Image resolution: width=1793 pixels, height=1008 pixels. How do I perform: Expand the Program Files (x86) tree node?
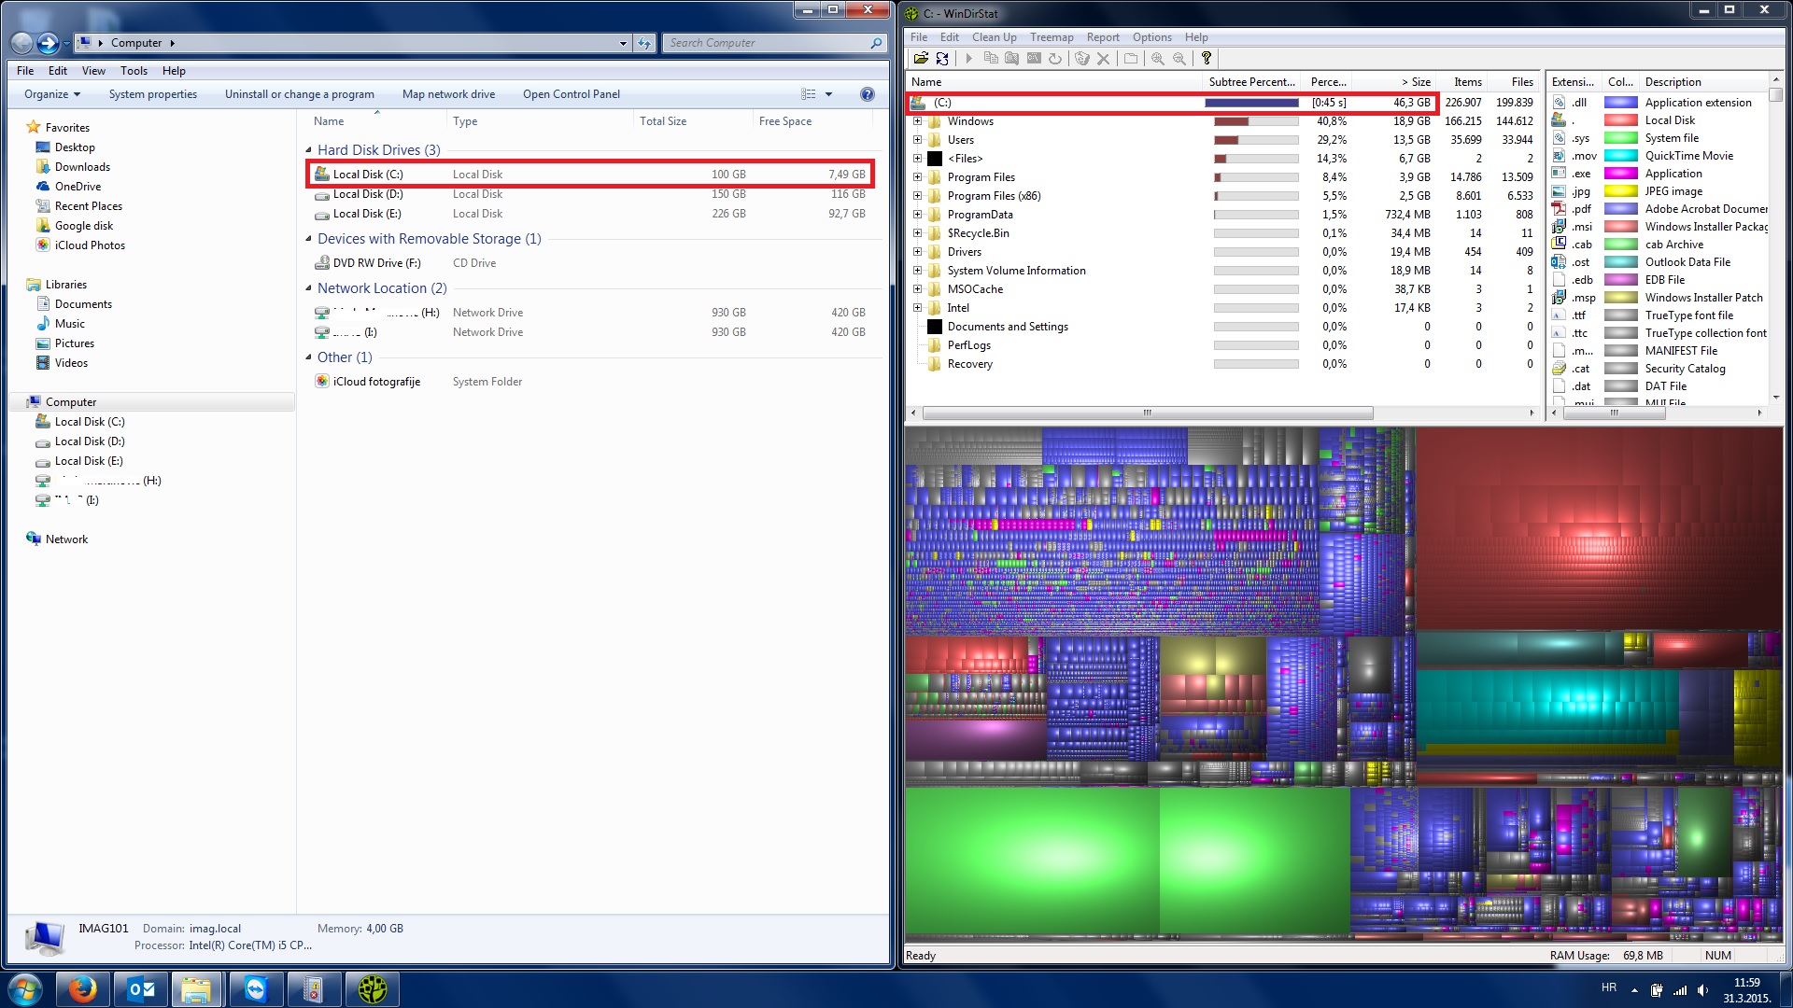coord(917,196)
